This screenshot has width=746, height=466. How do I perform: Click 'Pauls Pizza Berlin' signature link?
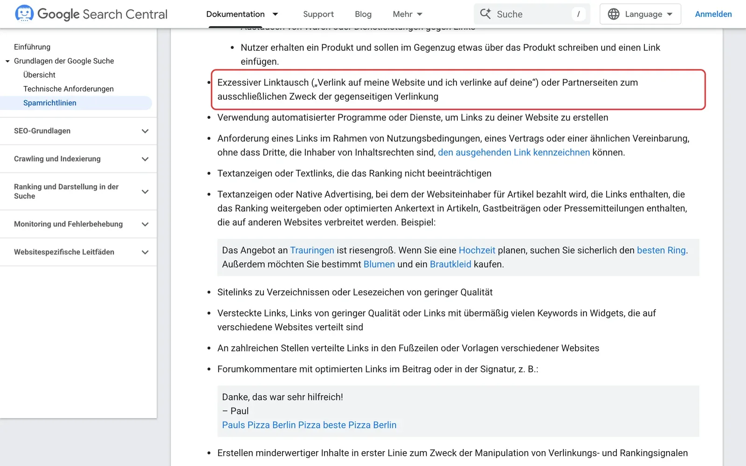(x=309, y=425)
